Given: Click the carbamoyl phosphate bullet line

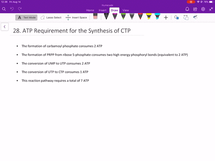Looking at the screenshot, I should pos(62,46).
